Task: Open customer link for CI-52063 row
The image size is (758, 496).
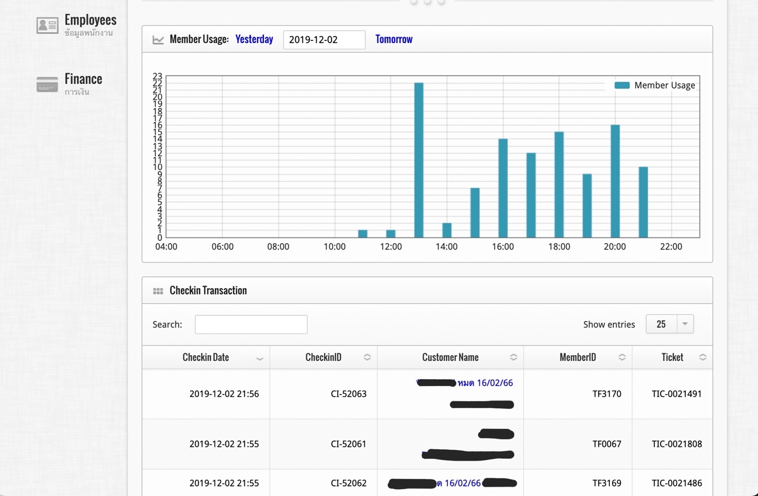Action: (x=484, y=383)
